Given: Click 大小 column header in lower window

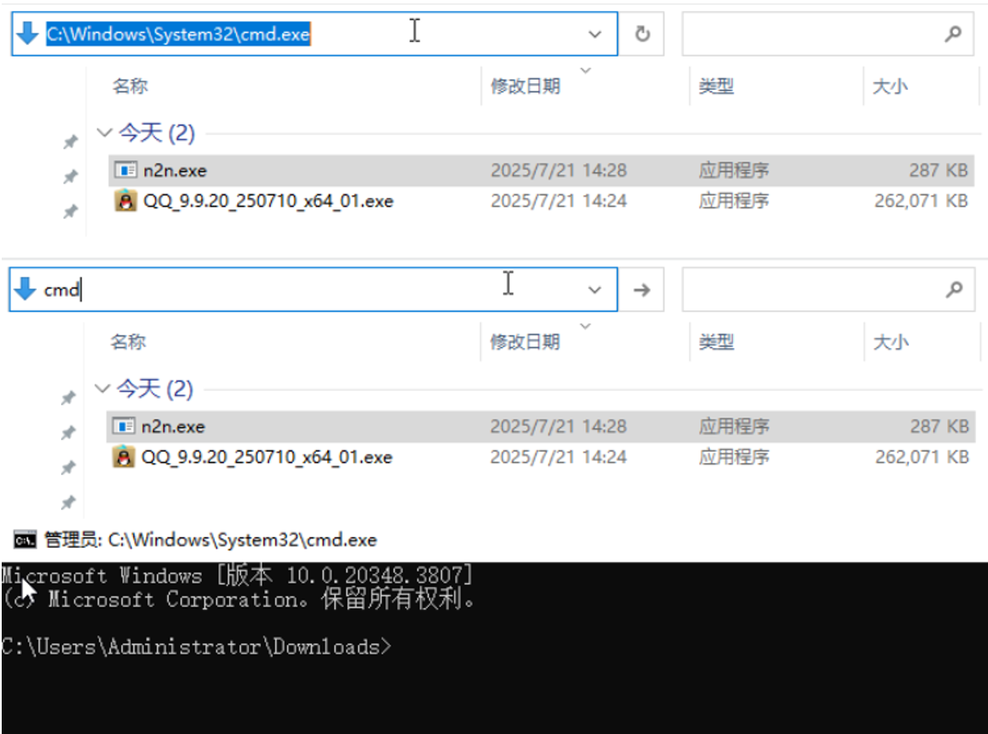Looking at the screenshot, I should pyautogui.click(x=890, y=342).
